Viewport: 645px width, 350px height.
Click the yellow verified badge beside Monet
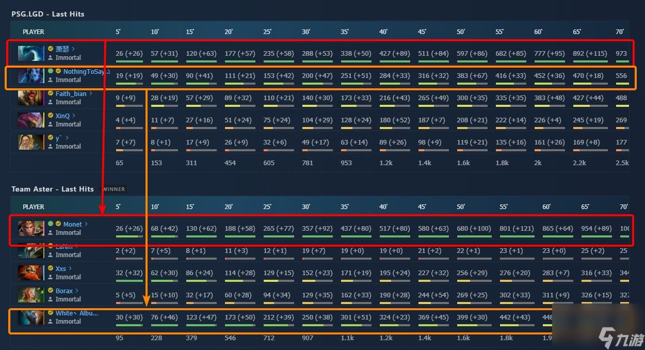click(58, 224)
